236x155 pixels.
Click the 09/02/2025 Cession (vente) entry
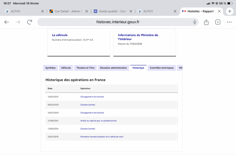[88, 105]
